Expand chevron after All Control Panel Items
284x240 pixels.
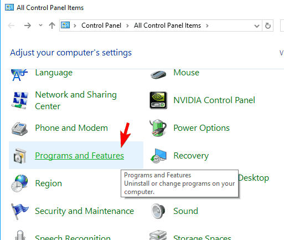(207, 25)
